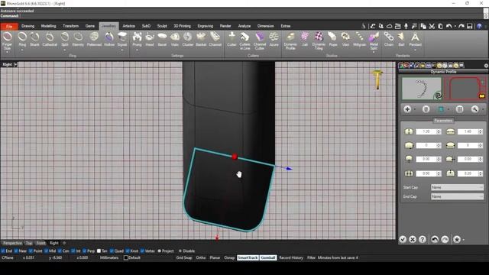This screenshot has width=489, height=275.
Task: Open the Channel setting tool
Action: click(215, 40)
